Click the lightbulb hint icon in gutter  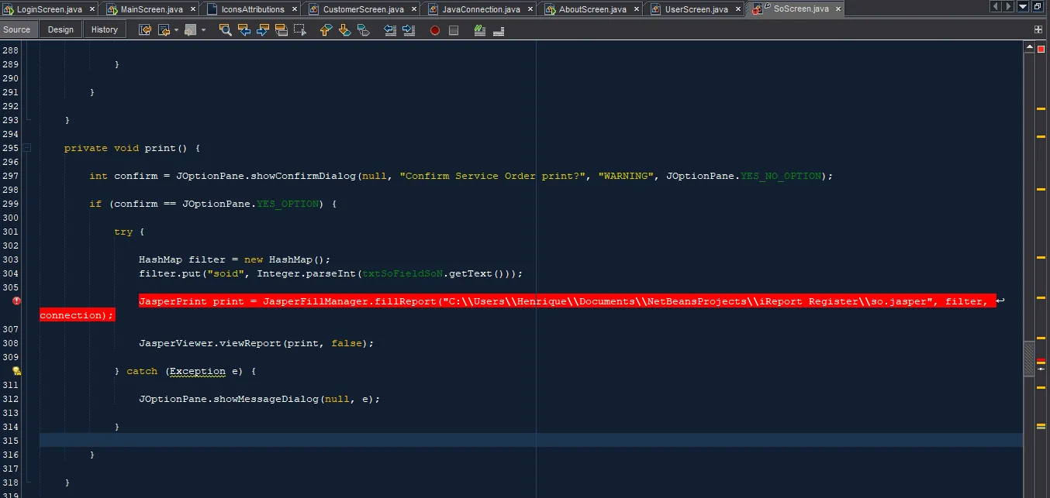(17, 371)
